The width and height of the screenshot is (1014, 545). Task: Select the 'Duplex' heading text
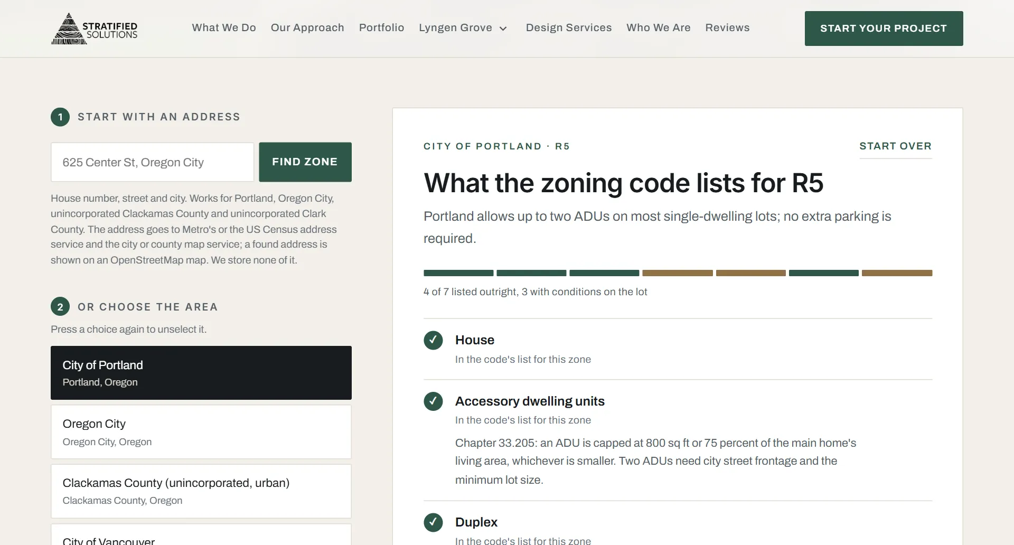pyautogui.click(x=476, y=522)
